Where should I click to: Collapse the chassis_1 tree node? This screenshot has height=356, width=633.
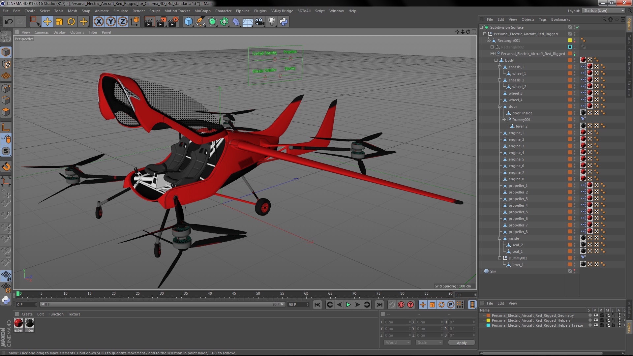(499, 67)
